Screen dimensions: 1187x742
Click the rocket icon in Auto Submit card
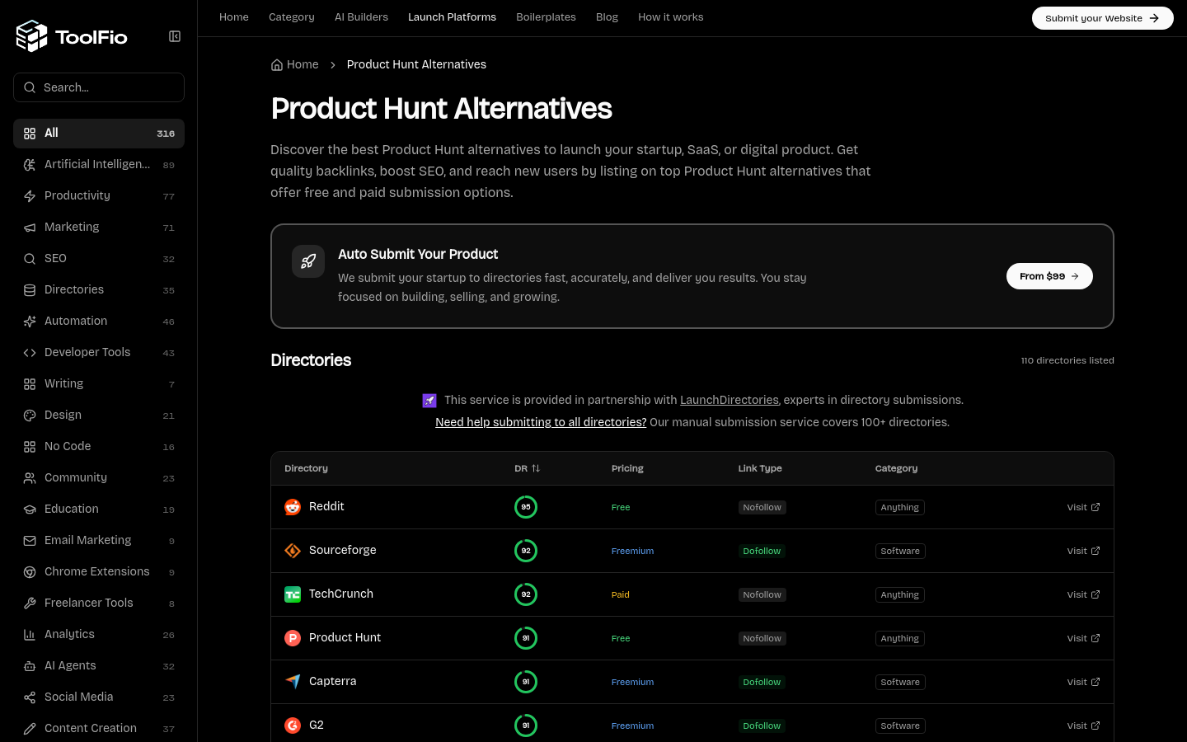[308, 261]
